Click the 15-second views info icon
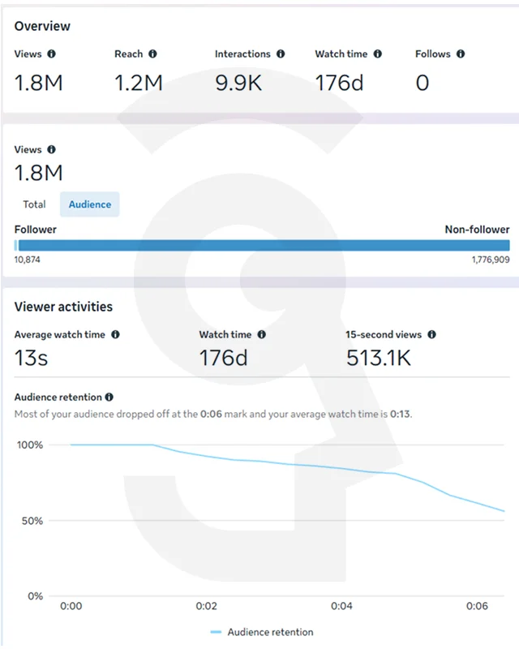The height and width of the screenshot is (649, 519). tap(431, 334)
